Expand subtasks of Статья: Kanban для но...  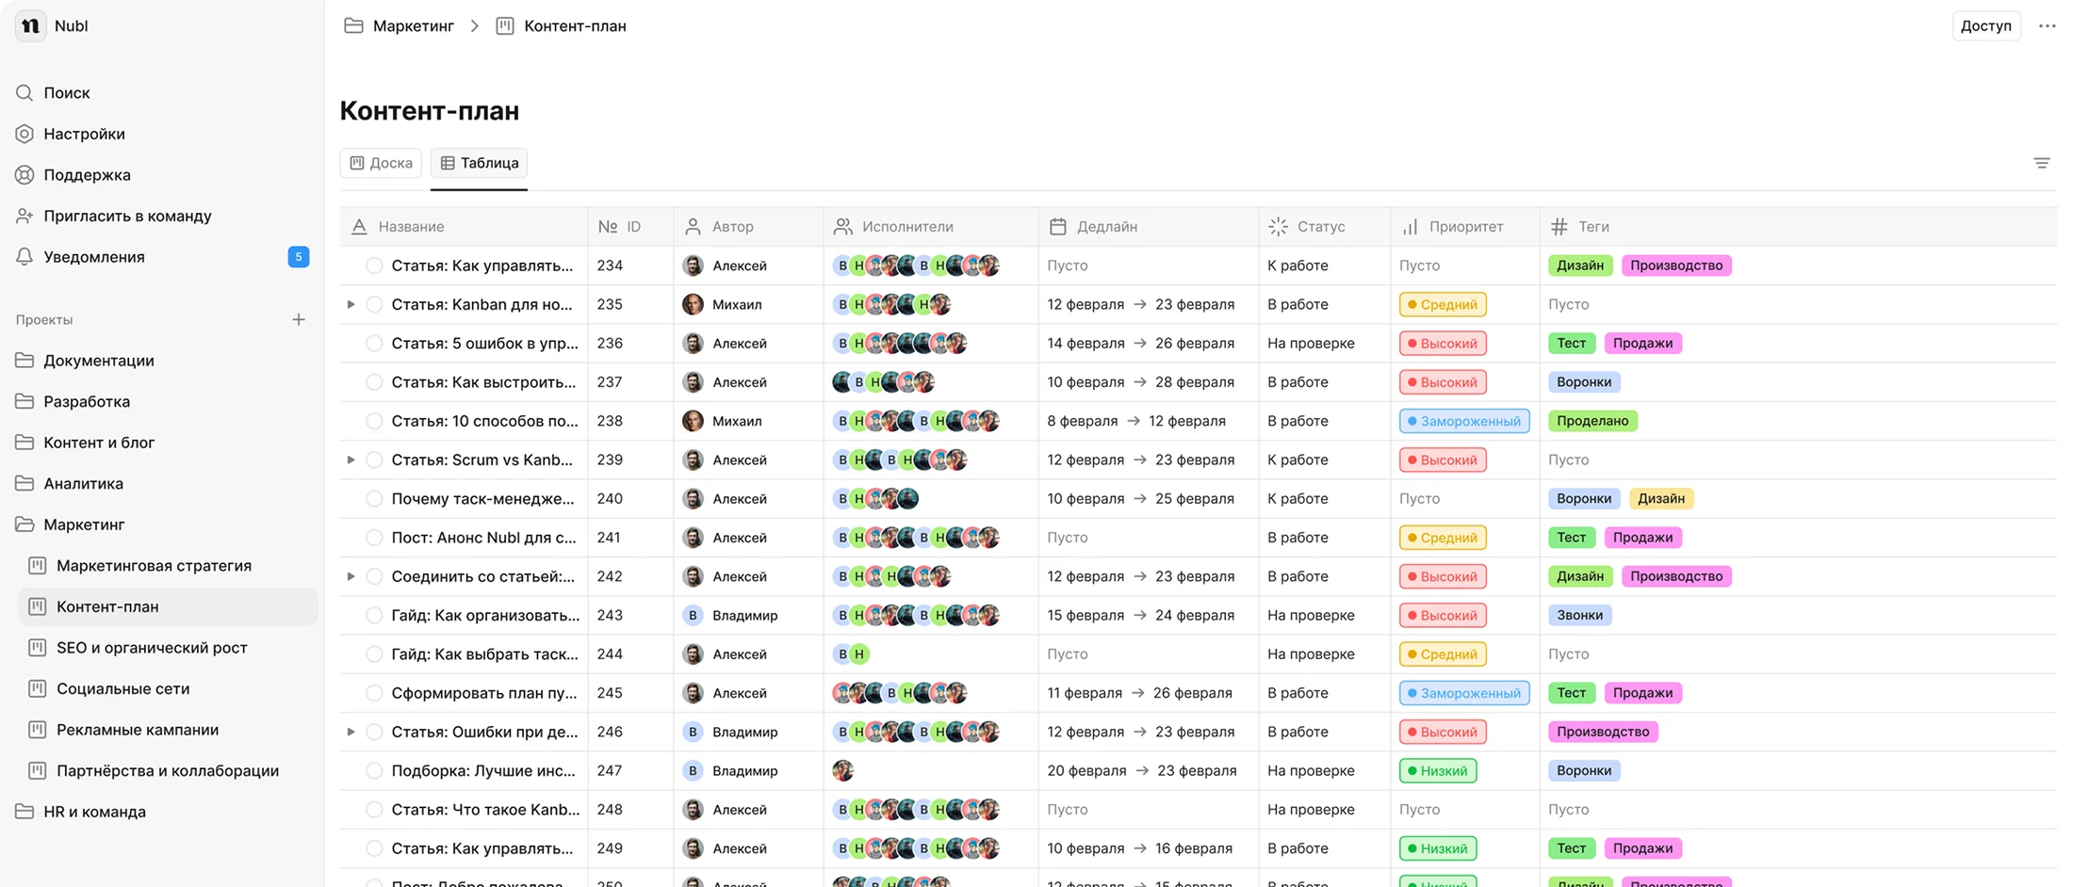point(351,305)
